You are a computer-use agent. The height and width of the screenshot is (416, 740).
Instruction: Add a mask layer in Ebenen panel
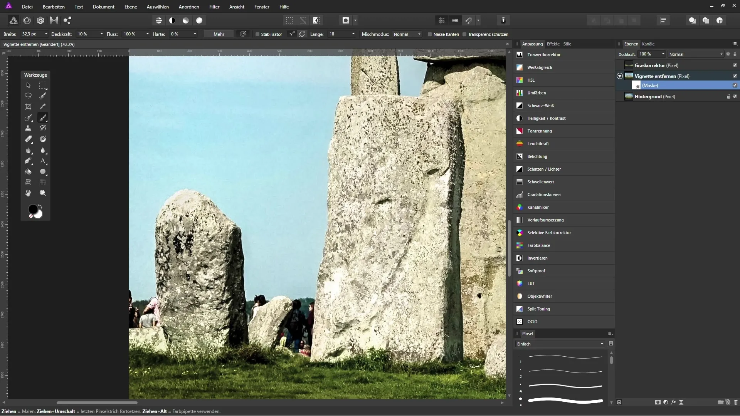pyautogui.click(x=658, y=402)
